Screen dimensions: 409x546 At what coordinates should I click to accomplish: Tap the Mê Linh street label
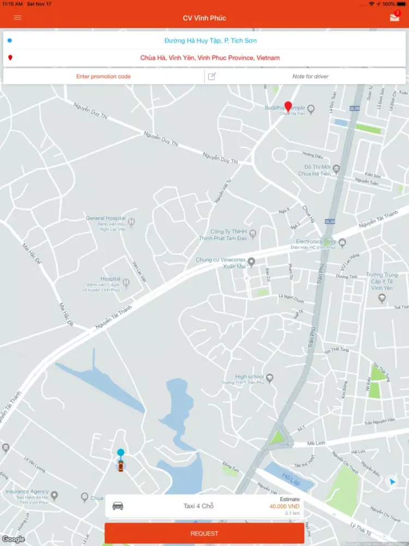tap(316, 443)
